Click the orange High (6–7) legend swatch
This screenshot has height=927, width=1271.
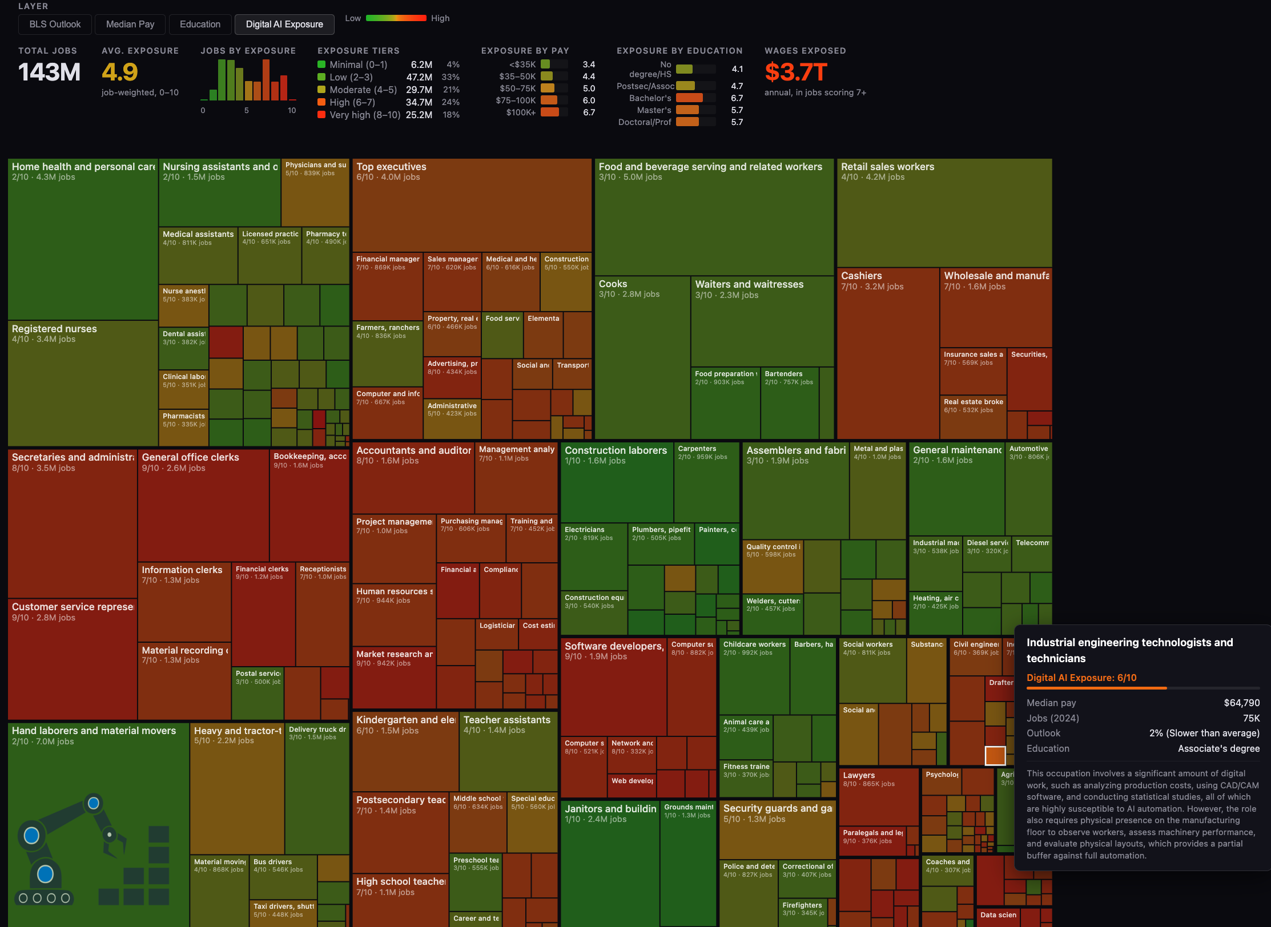pos(321,102)
